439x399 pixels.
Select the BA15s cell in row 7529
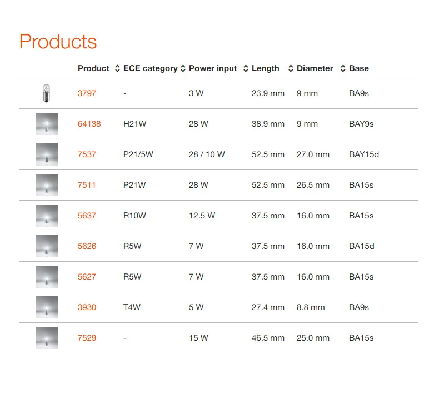tap(361, 338)
